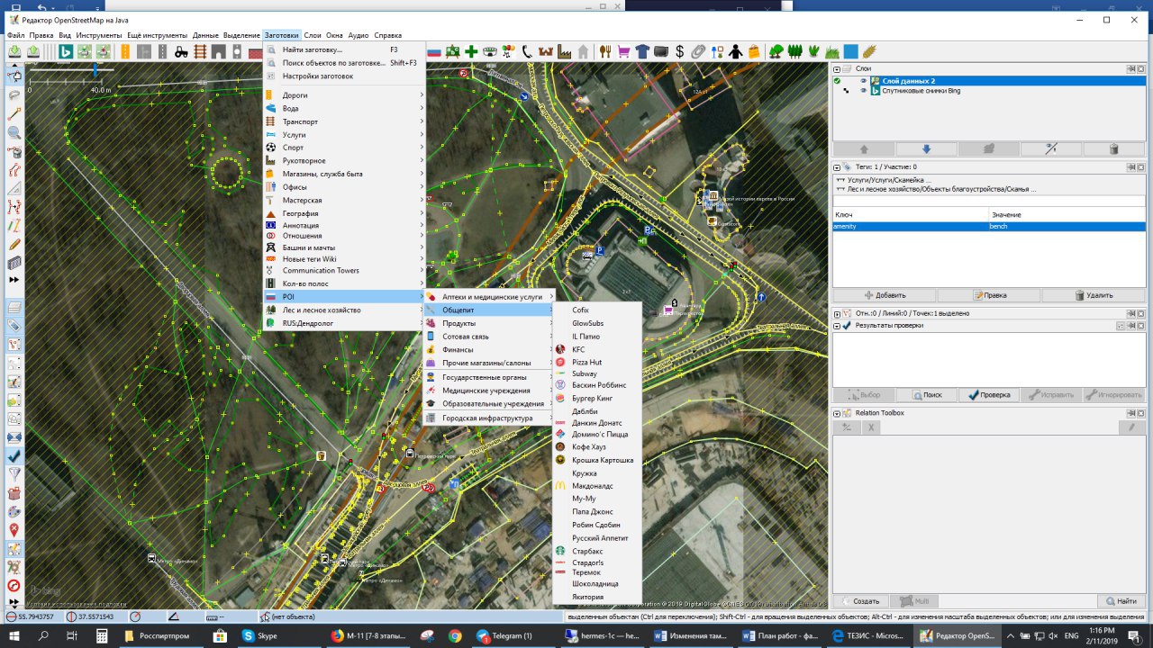Screen dimensions: 1153x648
Task: Click the black person silhouette preset icon
Action: [x=736, y=51]
